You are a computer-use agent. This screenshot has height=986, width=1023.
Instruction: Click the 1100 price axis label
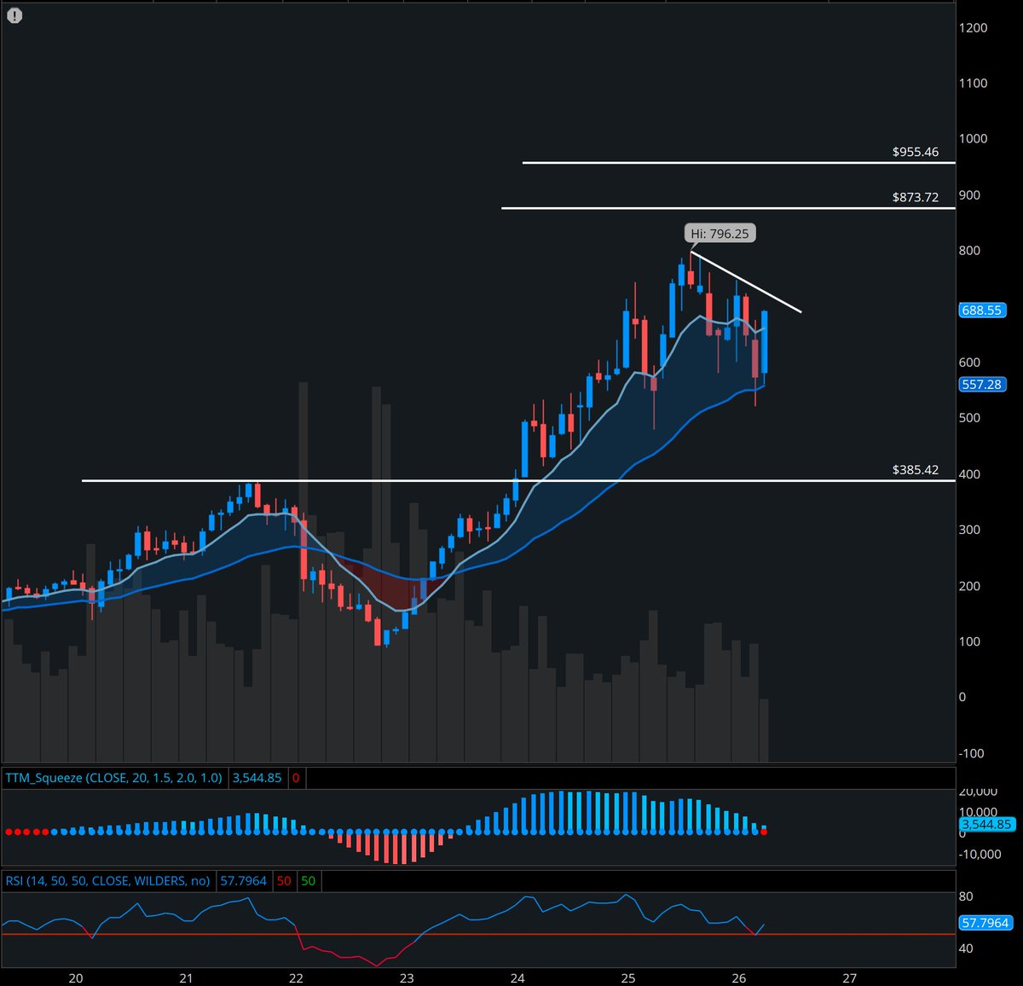point(974,83)
